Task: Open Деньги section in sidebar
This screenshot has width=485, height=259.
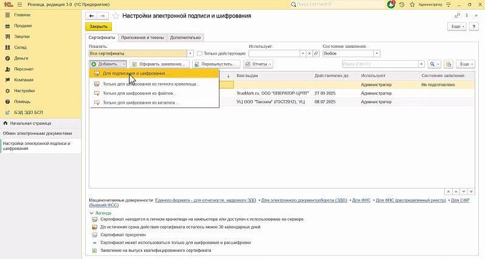Action: pos(21,58)
